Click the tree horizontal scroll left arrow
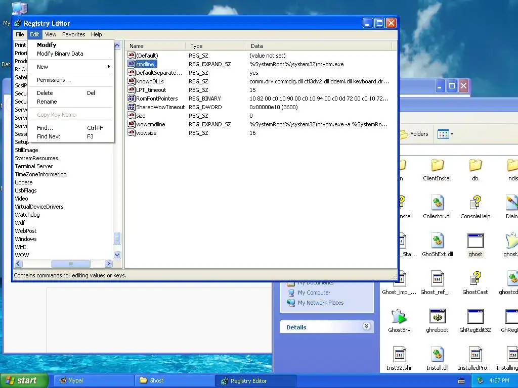Viewport: 518px width, 388px height. (18, 263)
